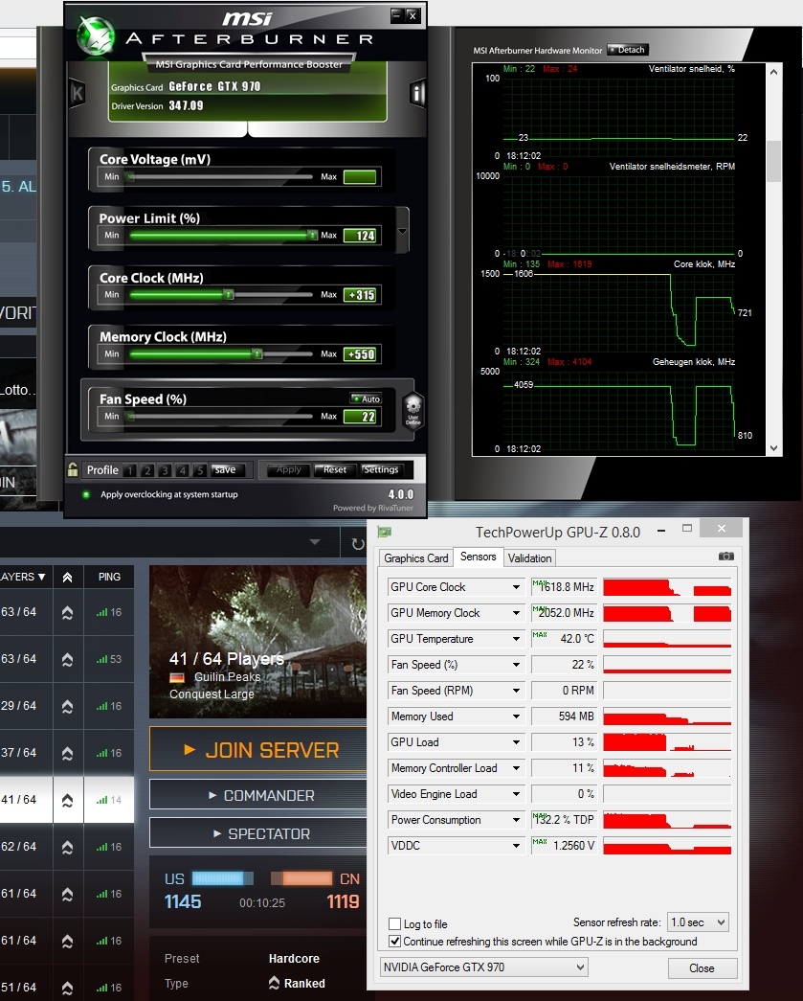This screenshot has height=1001, width=803.
Task: Click the GPU-Z camera screenshot icon
Action: coord(725,557)
